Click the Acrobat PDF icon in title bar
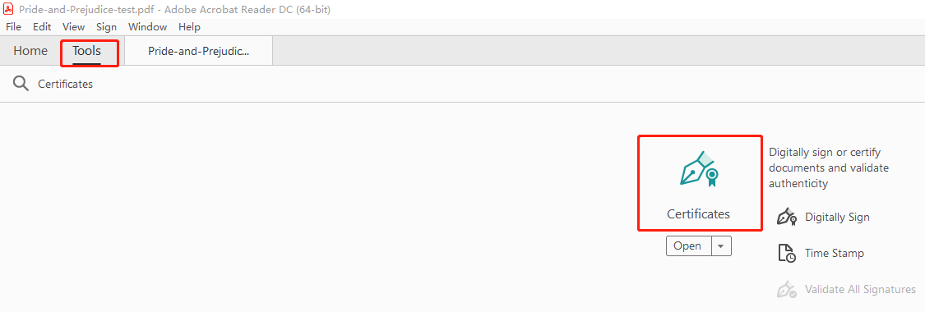 (x=9, y=9)
